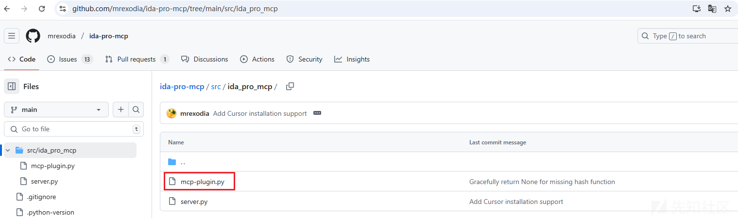Copy the file path with the copy icon

[x=290, y=87]
